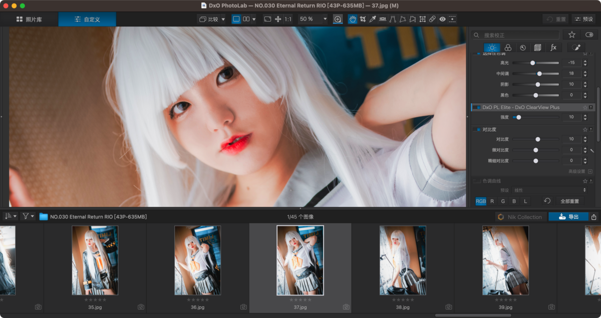Open the sort order dropdown
Viewport: 601px width, 318px height.
click(10, 216)
